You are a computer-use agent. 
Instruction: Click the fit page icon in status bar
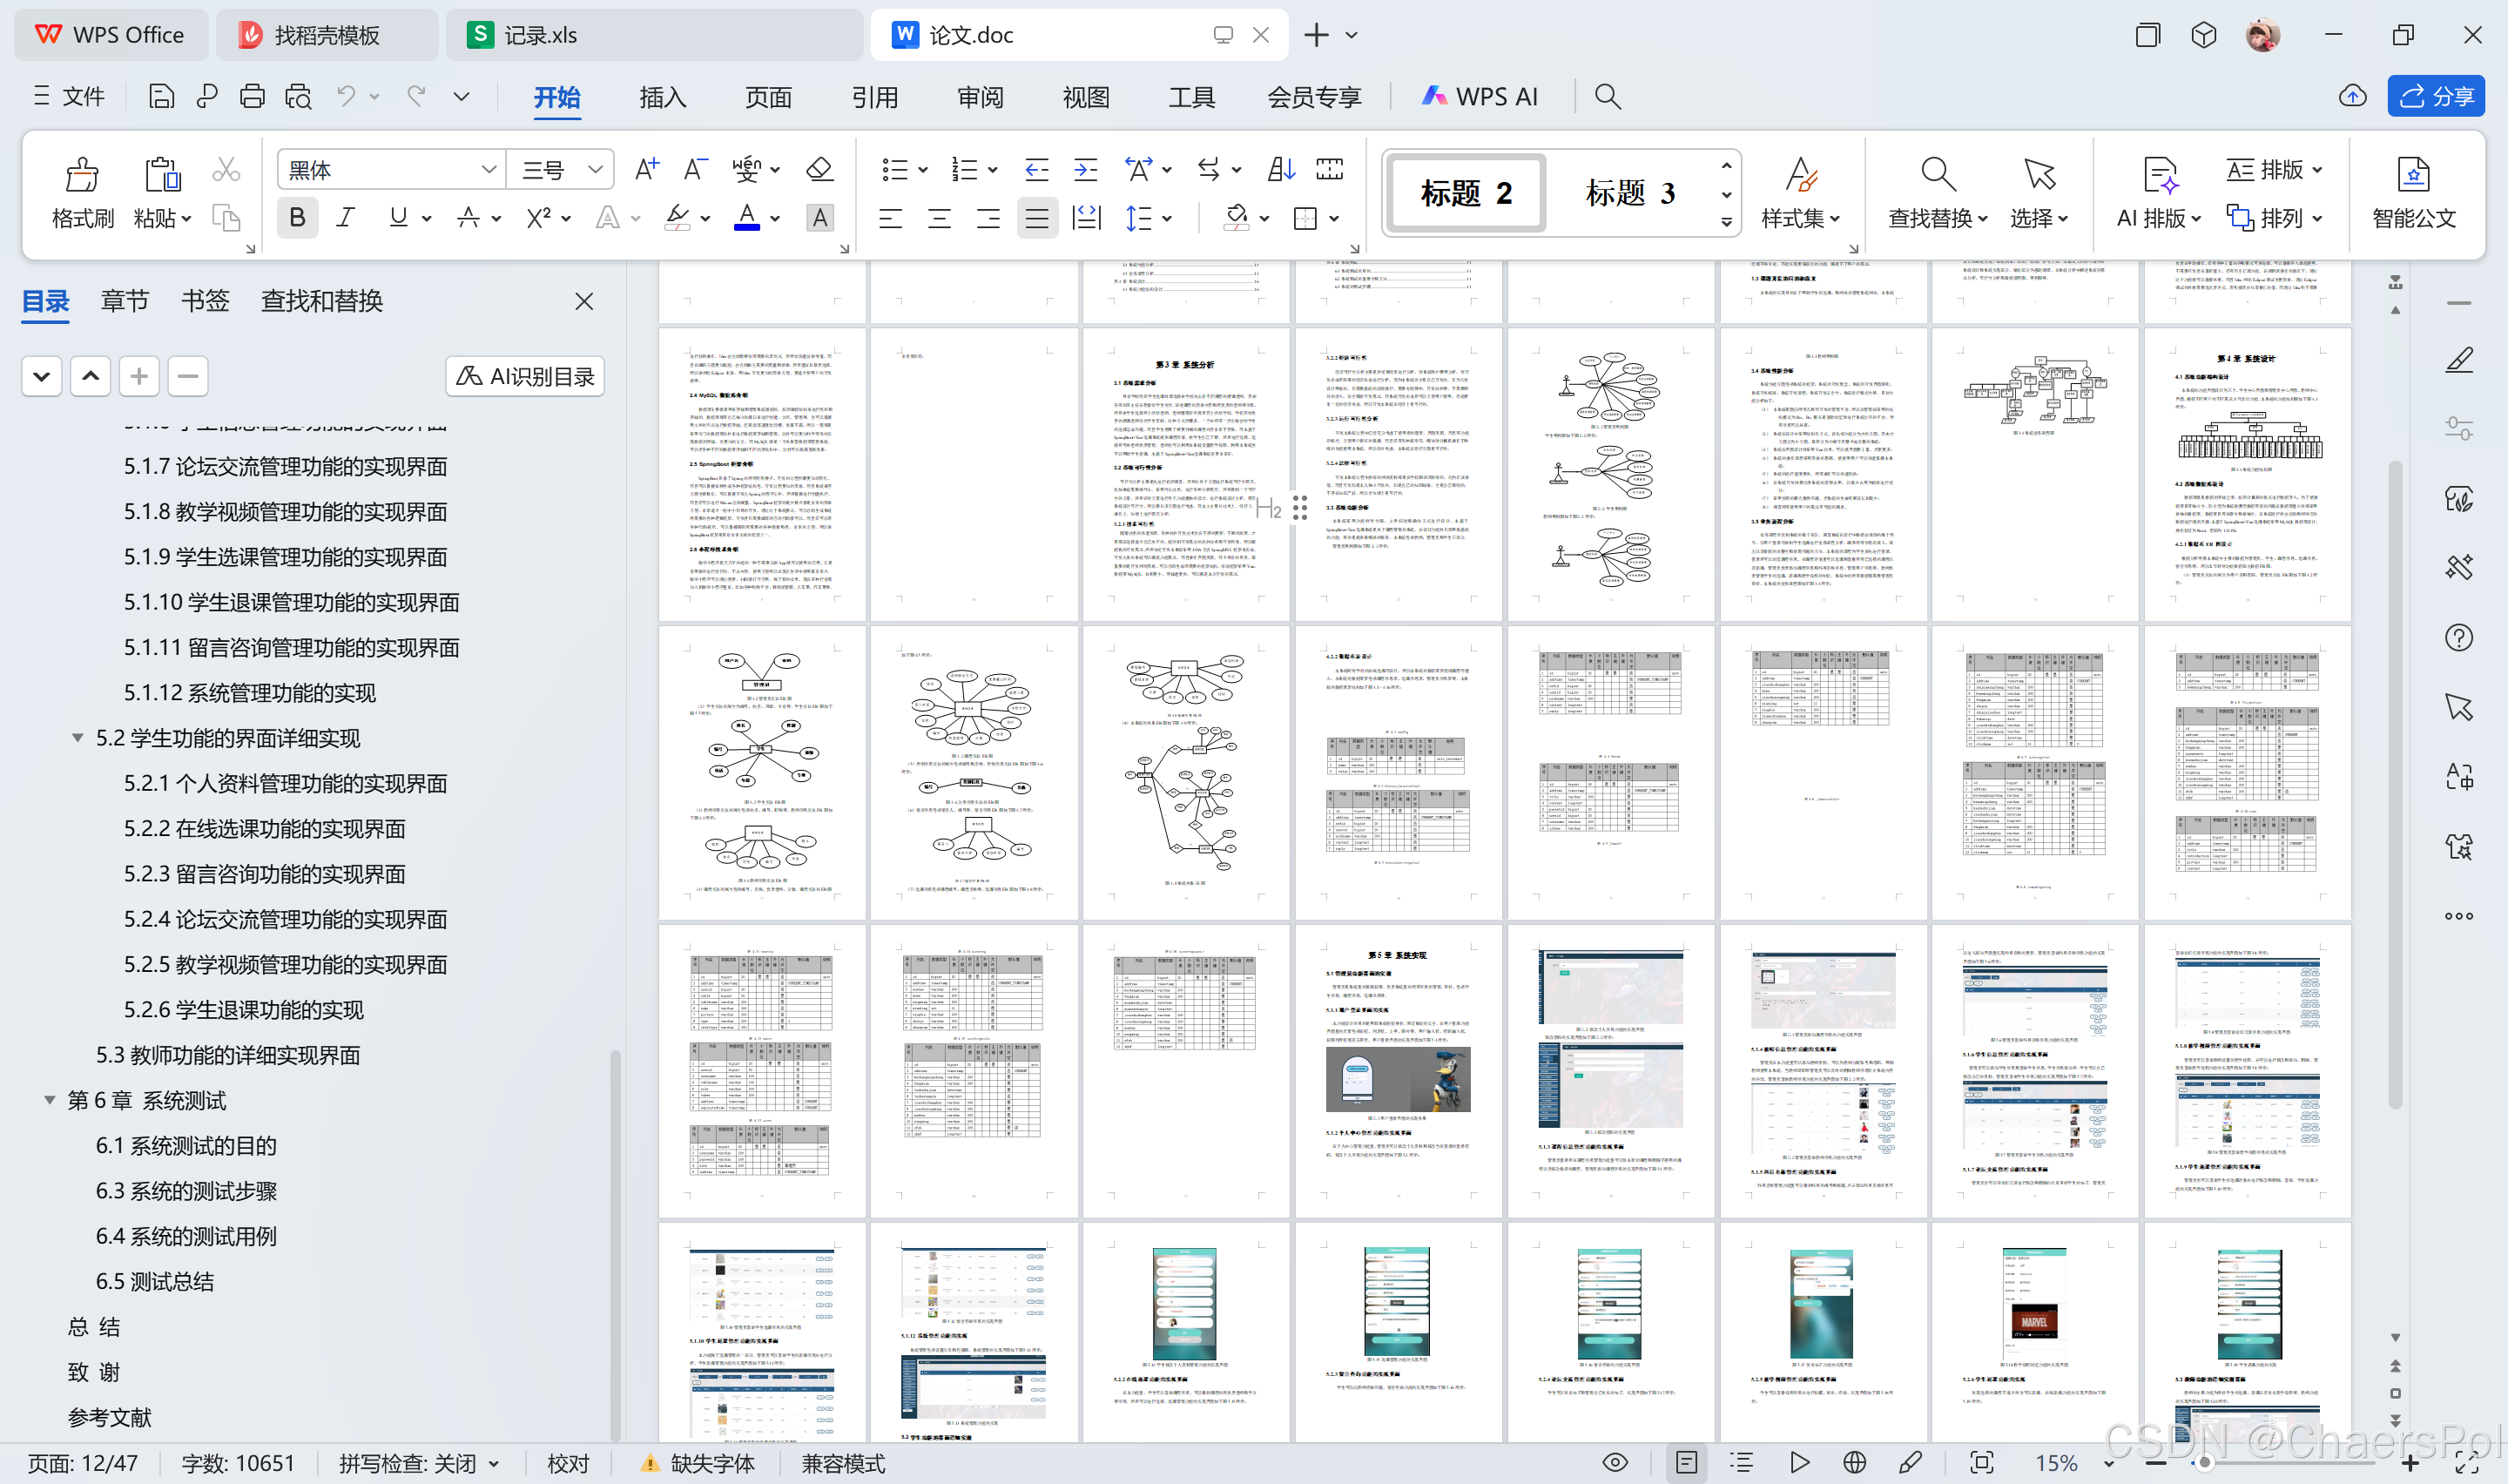coord(1981,1463)
